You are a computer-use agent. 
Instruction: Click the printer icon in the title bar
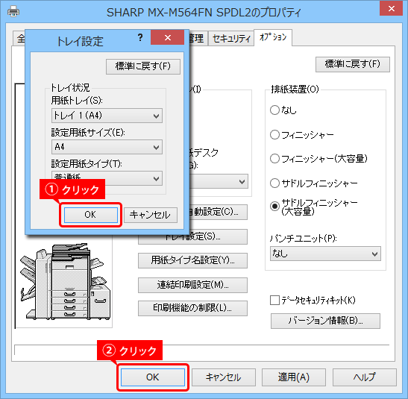(x=13, y=11)
